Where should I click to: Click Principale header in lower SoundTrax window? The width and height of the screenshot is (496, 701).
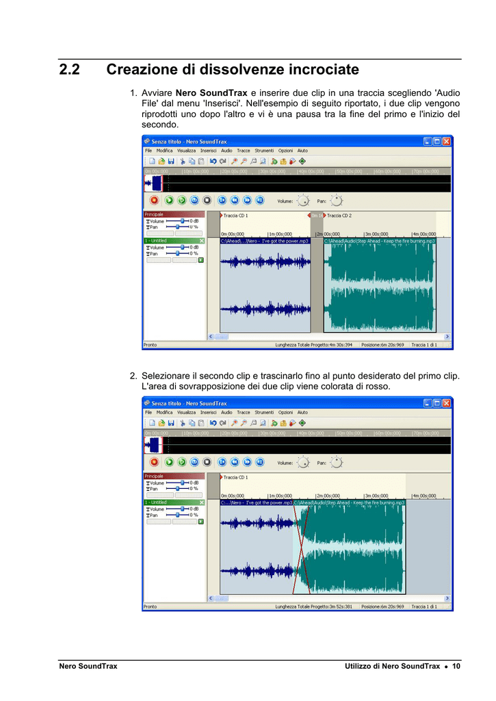pyautogui.click(x=174, y=476)
